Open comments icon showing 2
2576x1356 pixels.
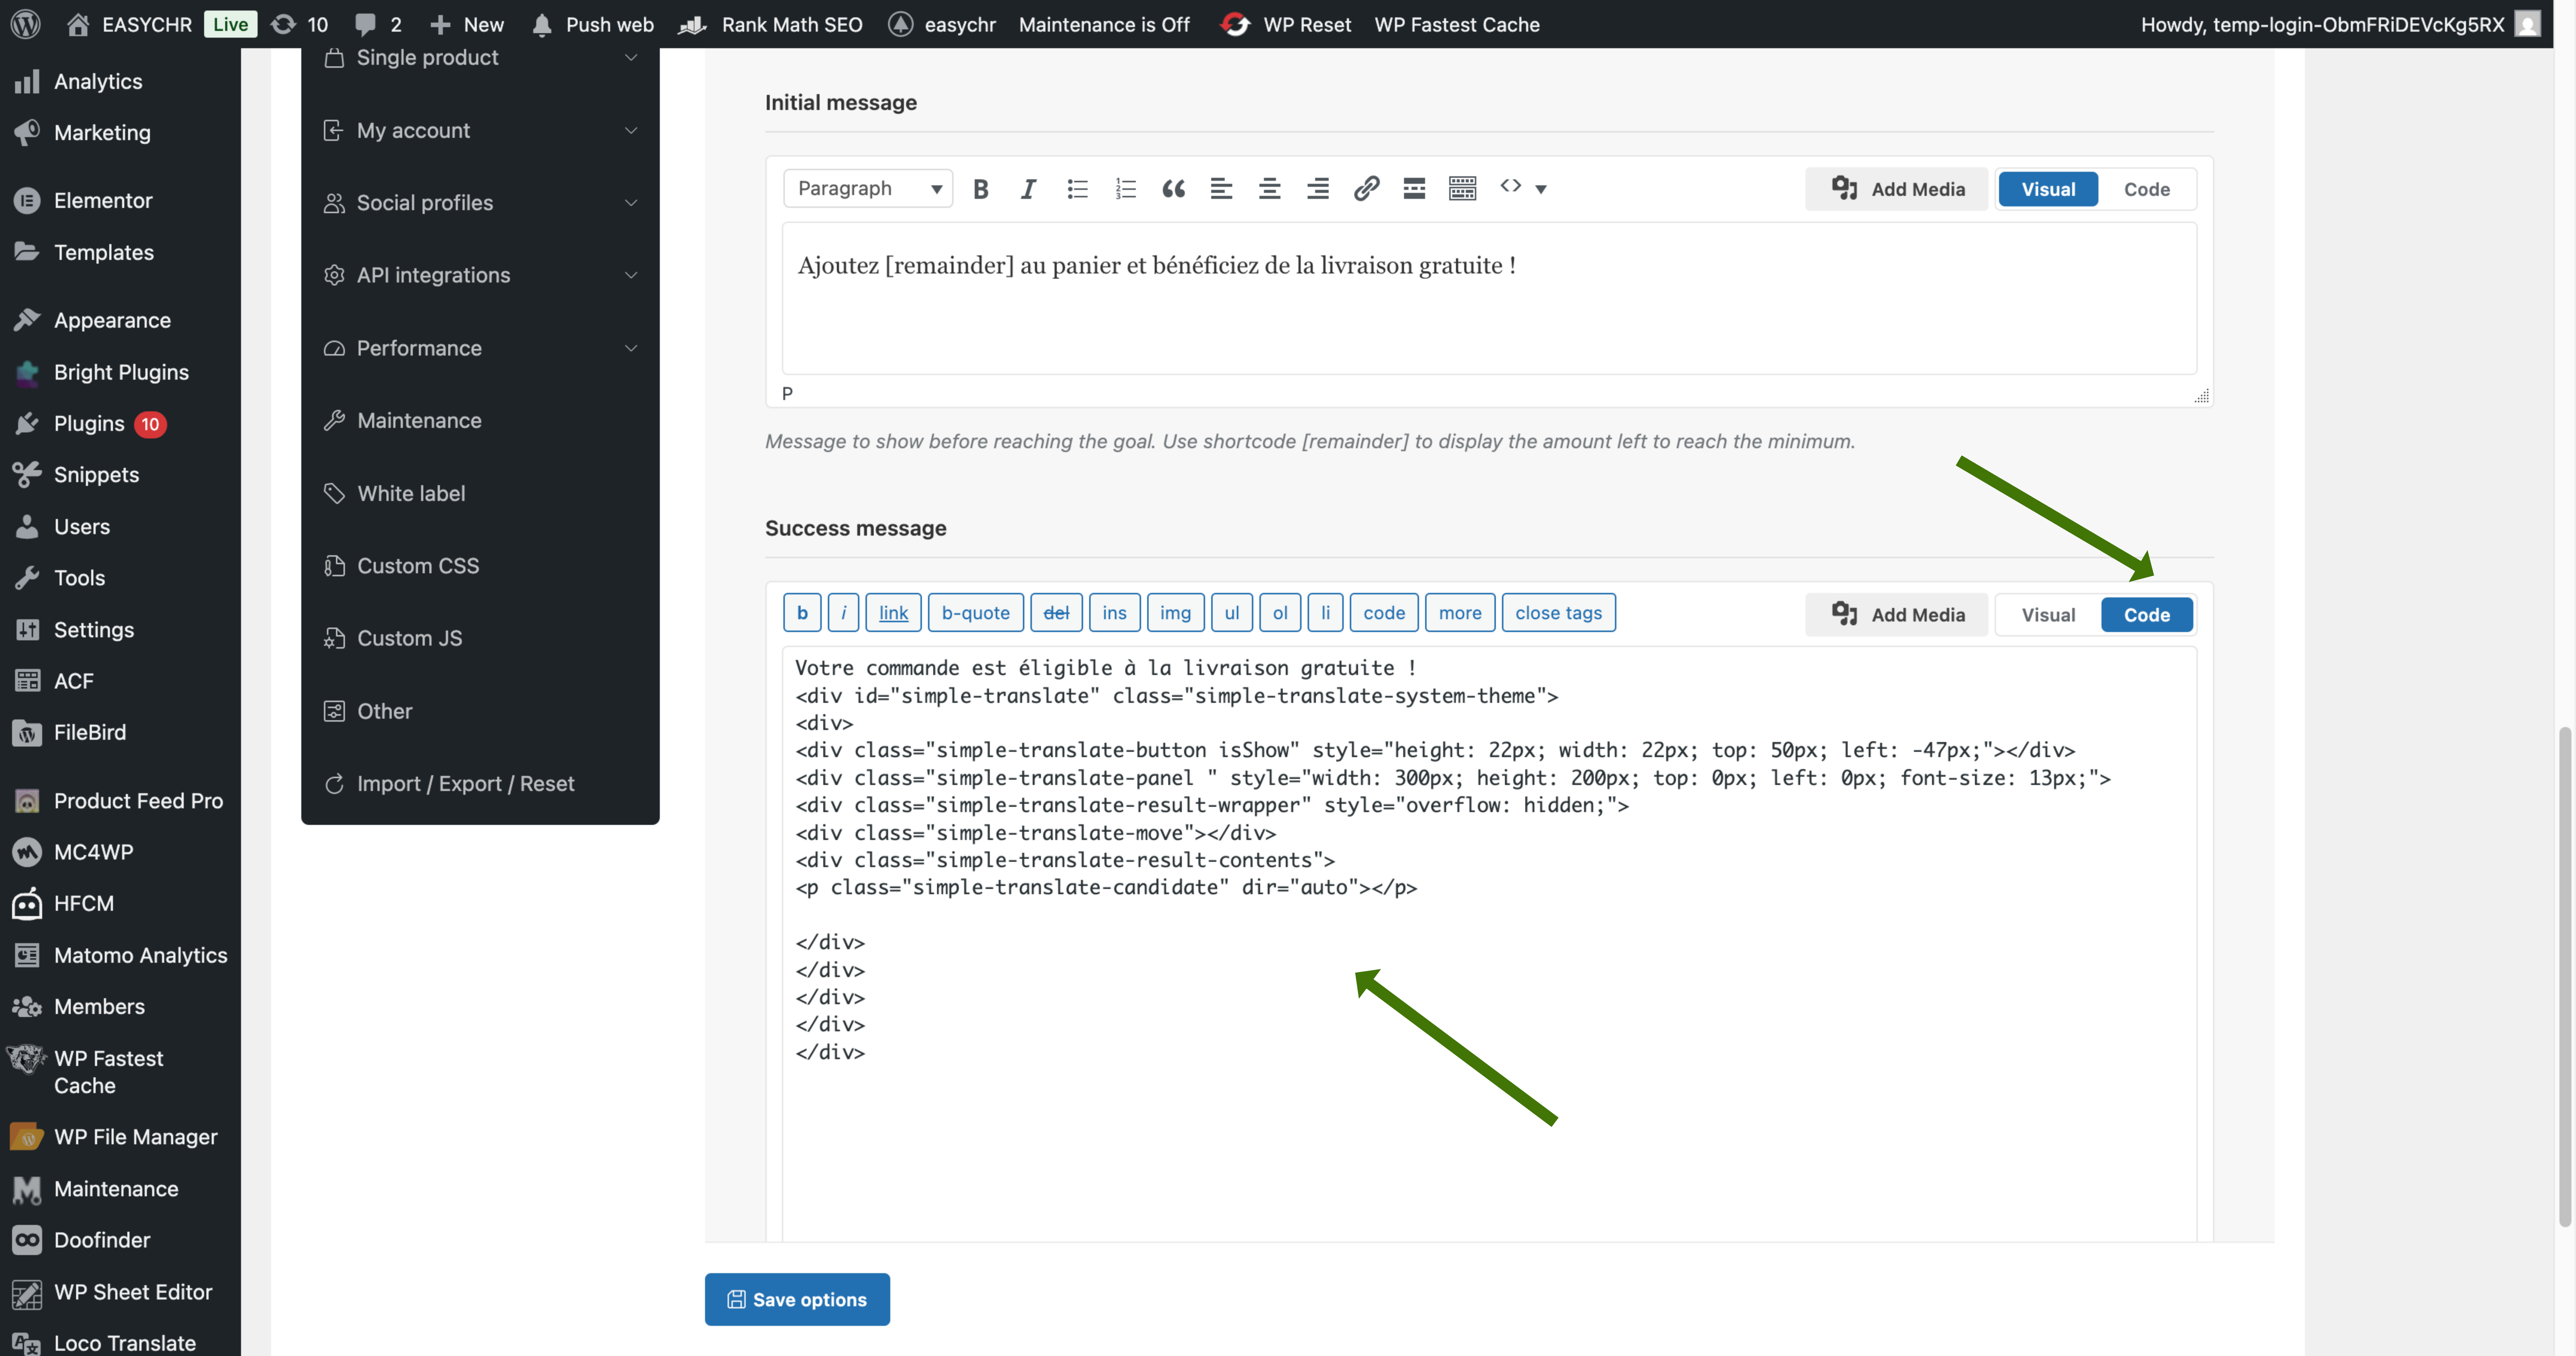point(378,24)
